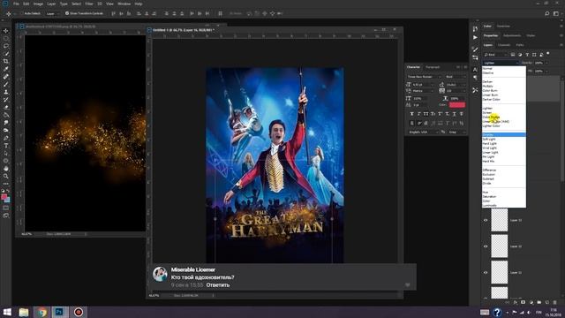565x318 pixels.
Task: Select the Pen tool
Action: 6,138
